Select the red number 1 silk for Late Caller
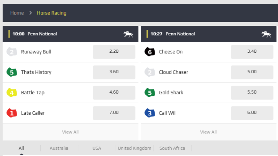The height and width of the screenshot is (156, 278). 12,113
